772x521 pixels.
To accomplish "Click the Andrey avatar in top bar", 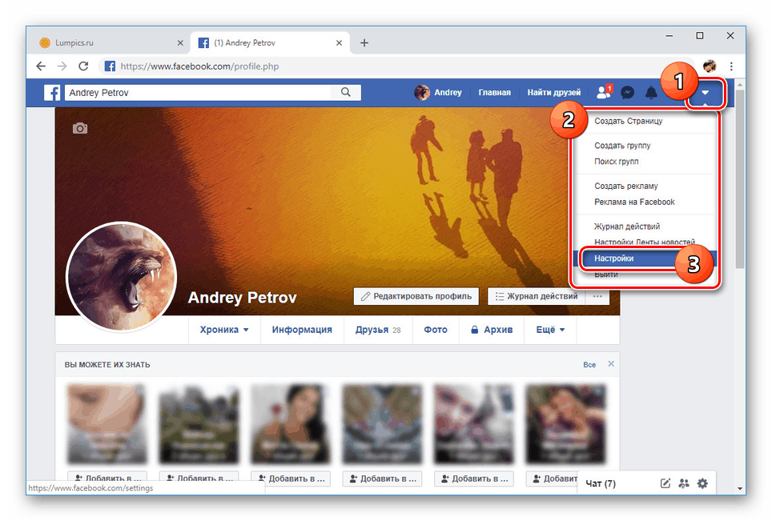I will (422, 92).
